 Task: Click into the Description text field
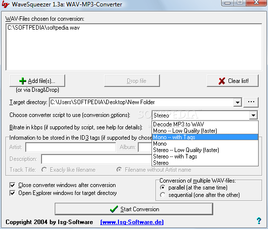97,159
